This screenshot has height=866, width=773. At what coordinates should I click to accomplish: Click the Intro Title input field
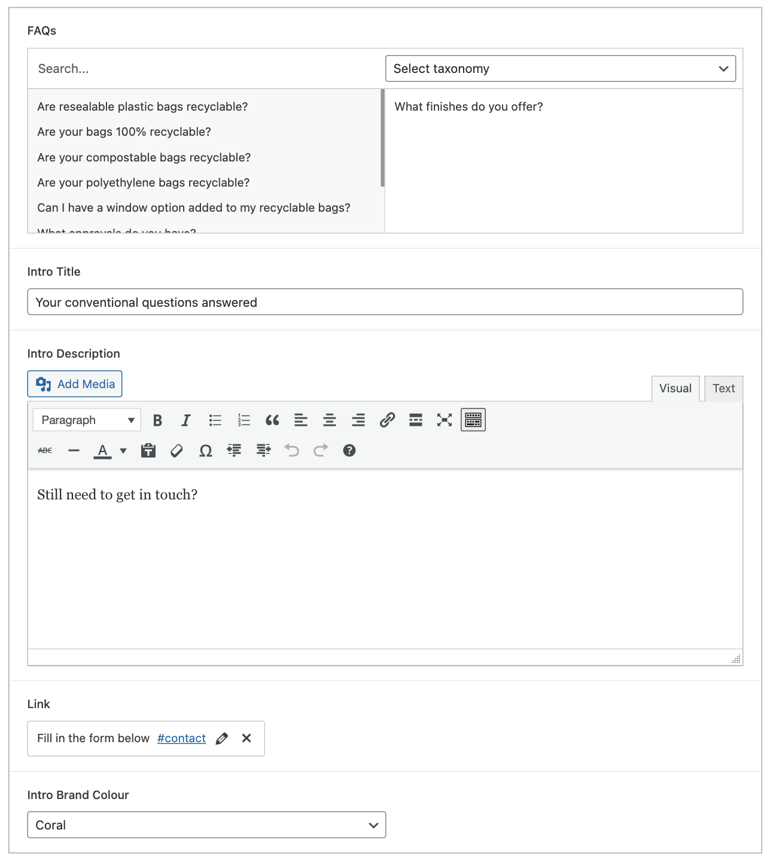pos(385,302)
